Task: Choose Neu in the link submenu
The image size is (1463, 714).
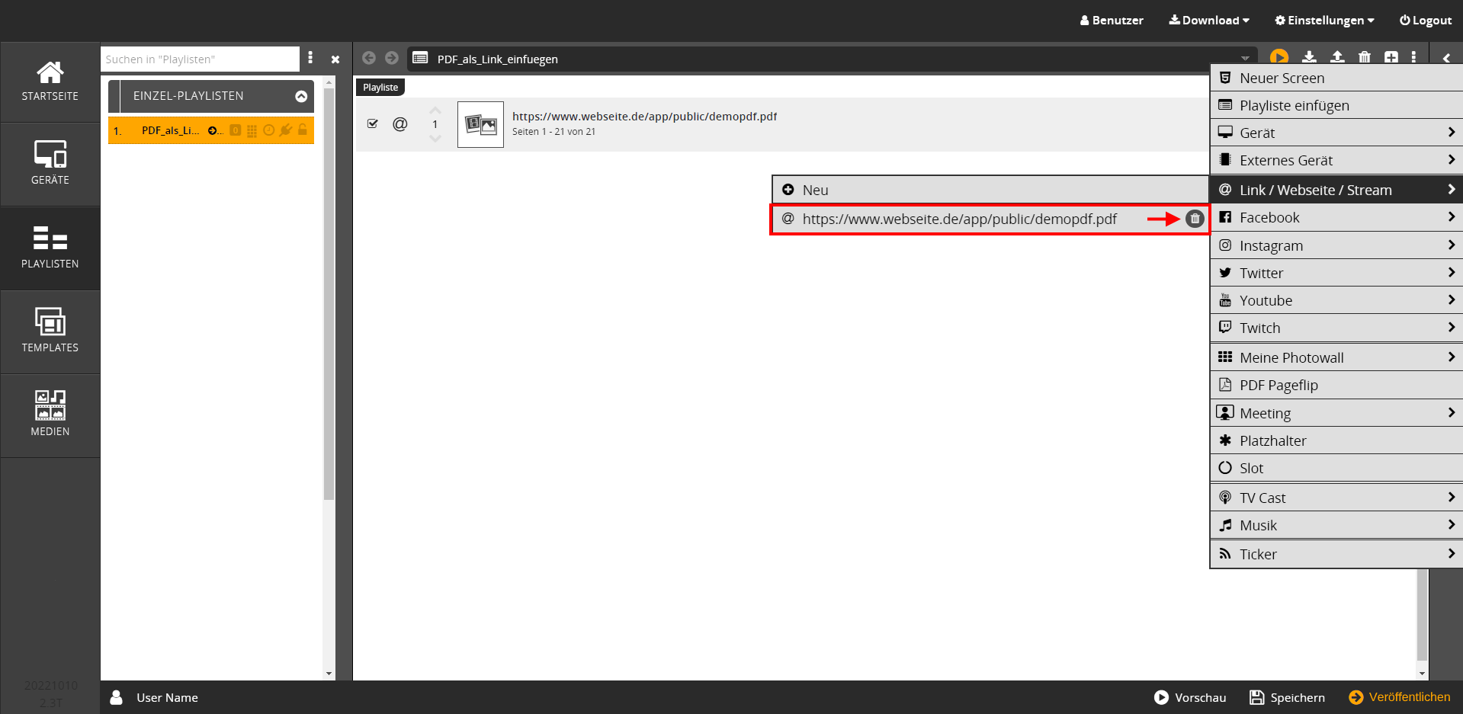Action: pos(814,190)
